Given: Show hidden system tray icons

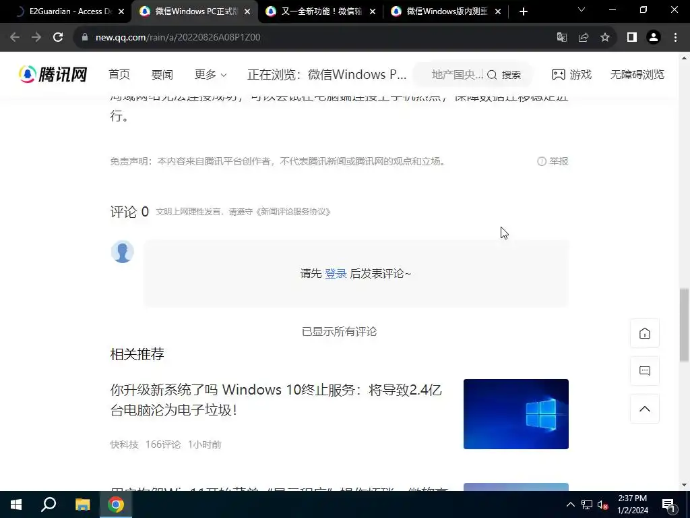Looking at the screenshot, I should pyautogui.click(x=570, y=505).
